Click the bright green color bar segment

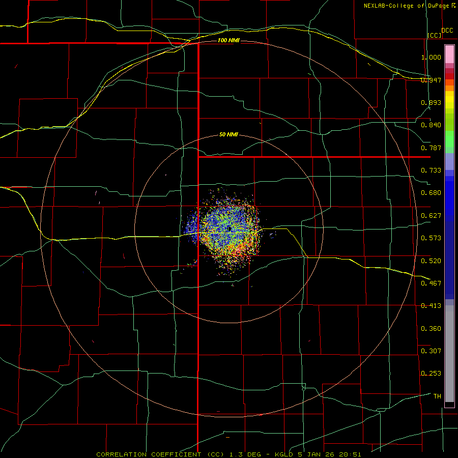click(x=449, y=139)
